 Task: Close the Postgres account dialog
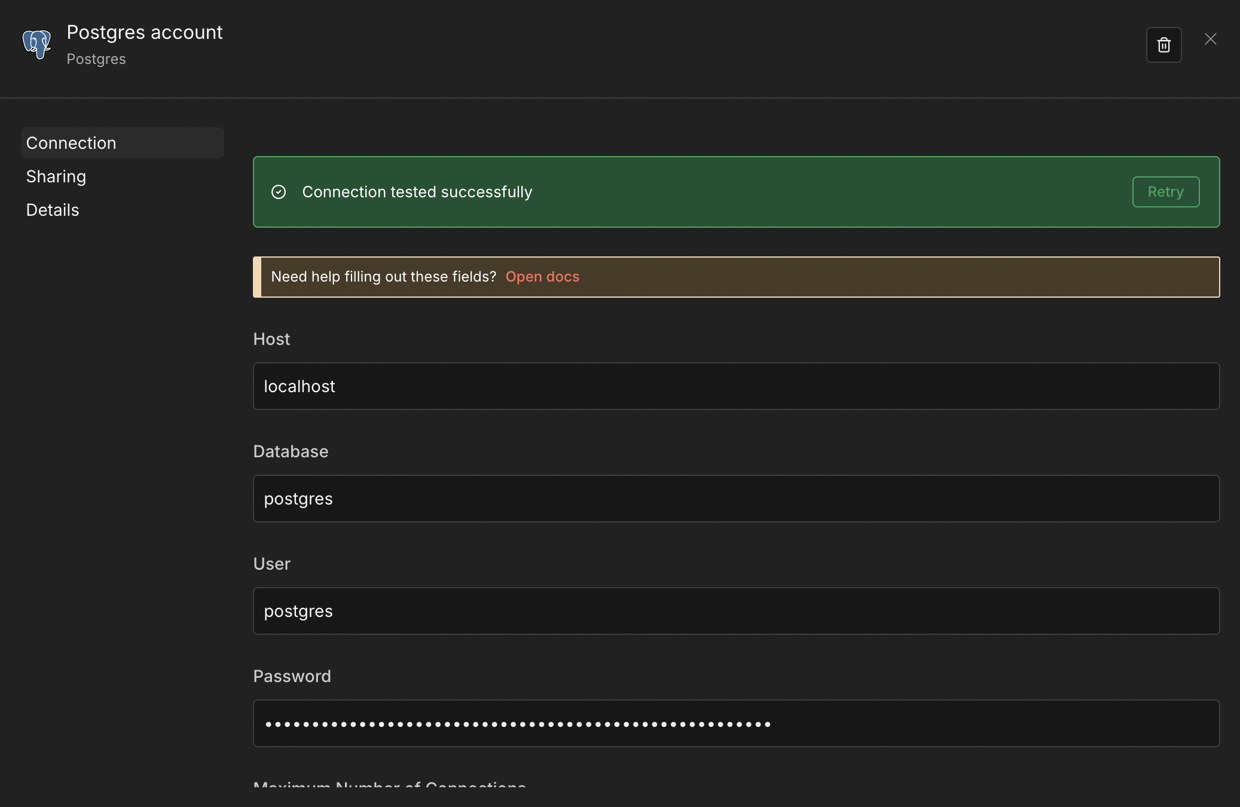coord(1210,39)
